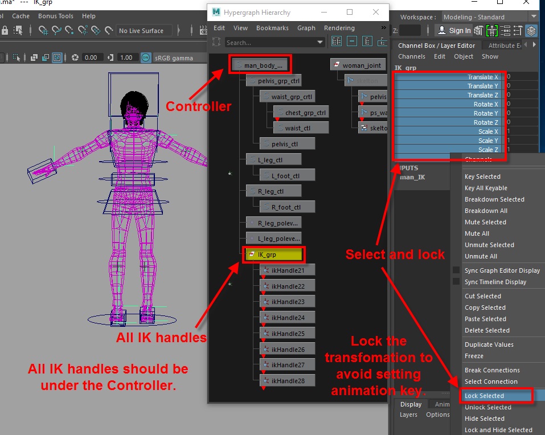Switch to the Attribute Editor tab
Image resolution: width=545 pixels, height=435 pixels.
coord(504,46)
